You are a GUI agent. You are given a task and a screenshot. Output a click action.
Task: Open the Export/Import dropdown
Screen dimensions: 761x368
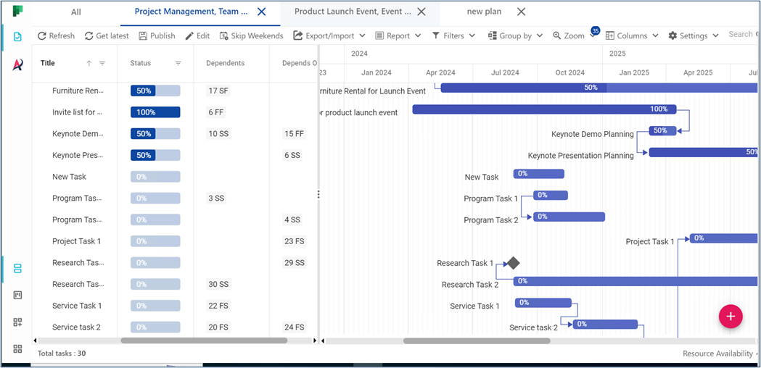[329, 35]
